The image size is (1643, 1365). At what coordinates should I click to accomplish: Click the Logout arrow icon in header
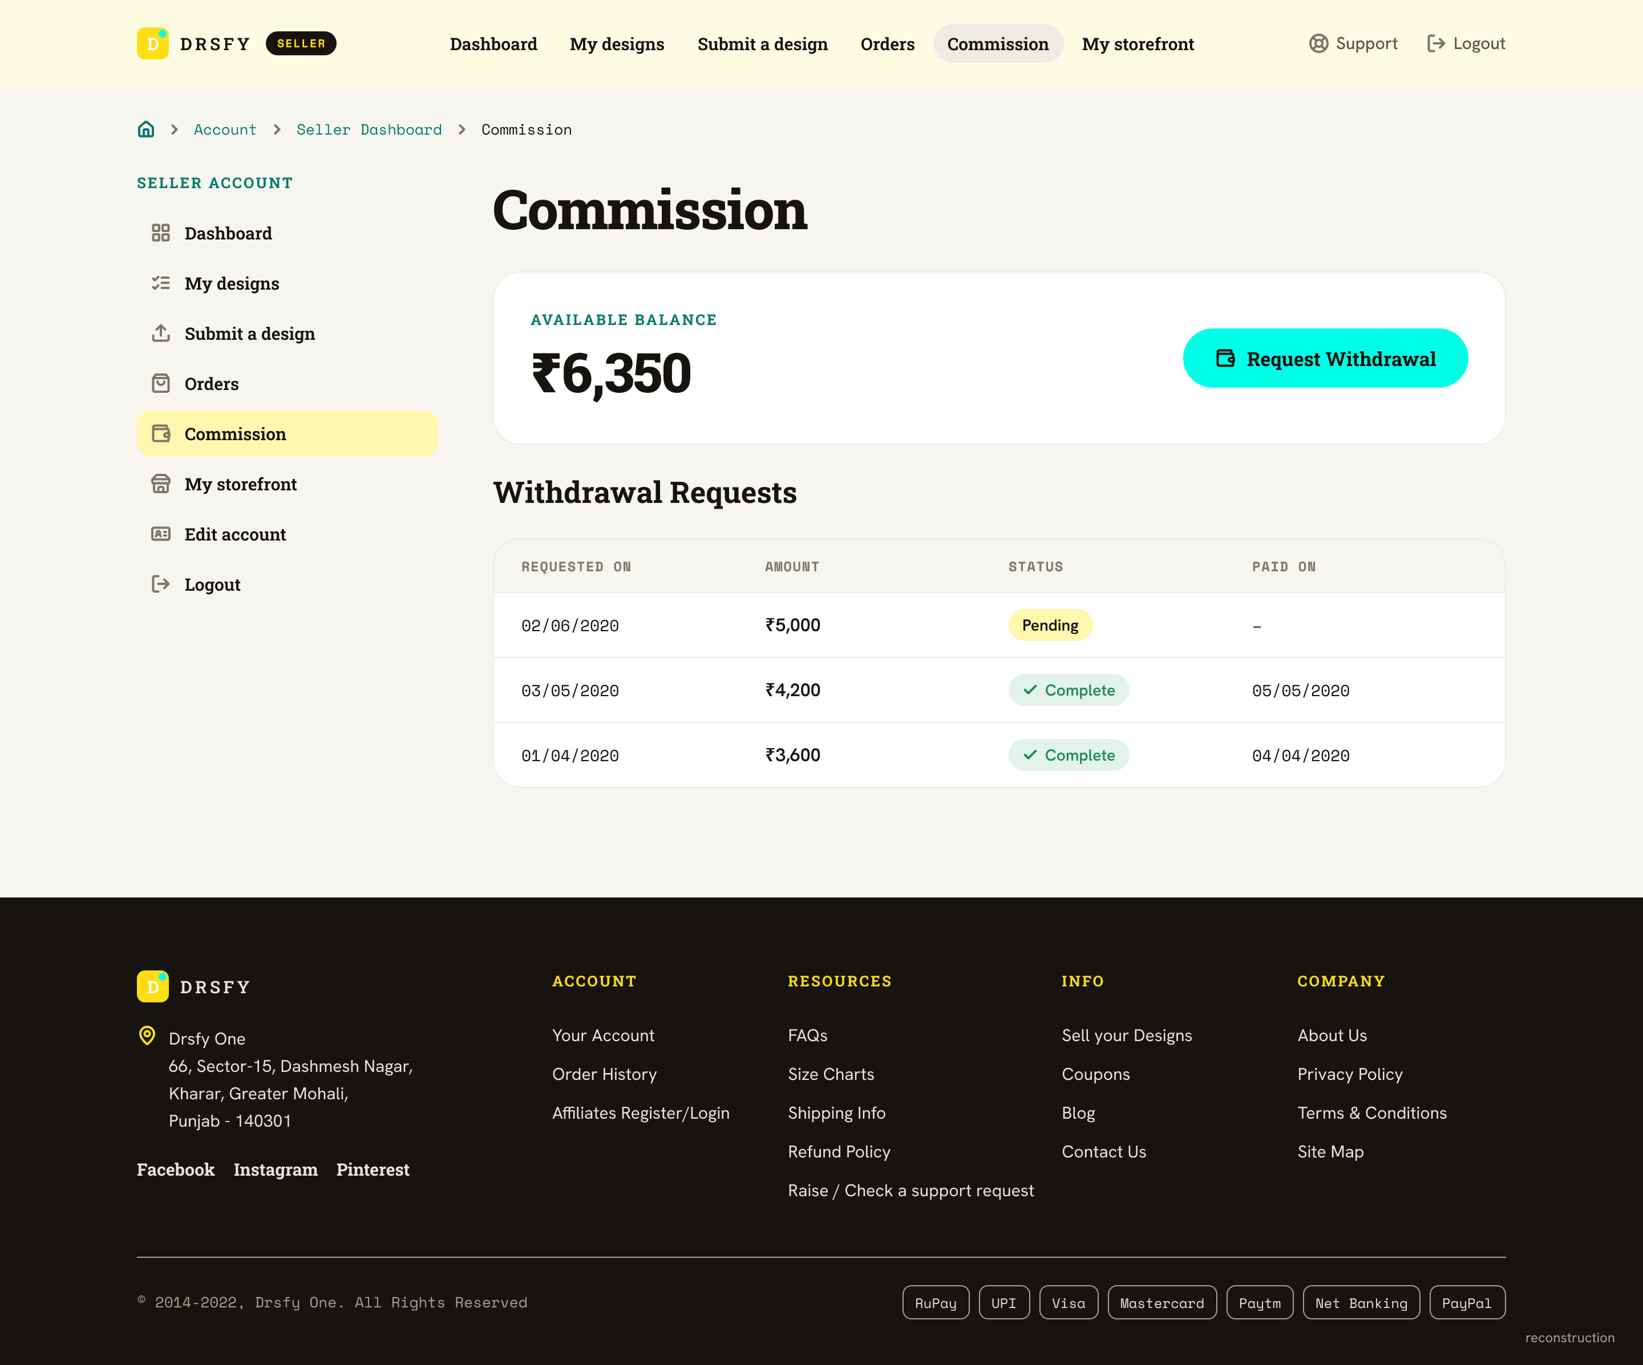[x=1436, y=44]
